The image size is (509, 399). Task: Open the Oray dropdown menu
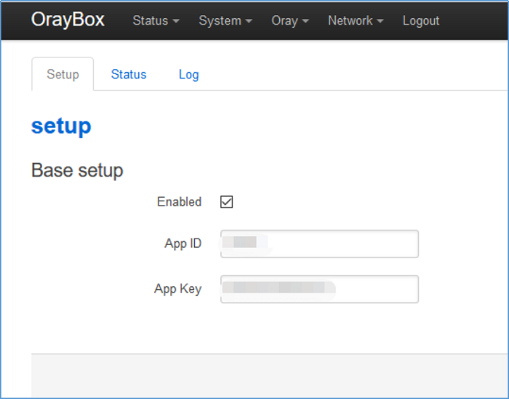tap(290, 21)
